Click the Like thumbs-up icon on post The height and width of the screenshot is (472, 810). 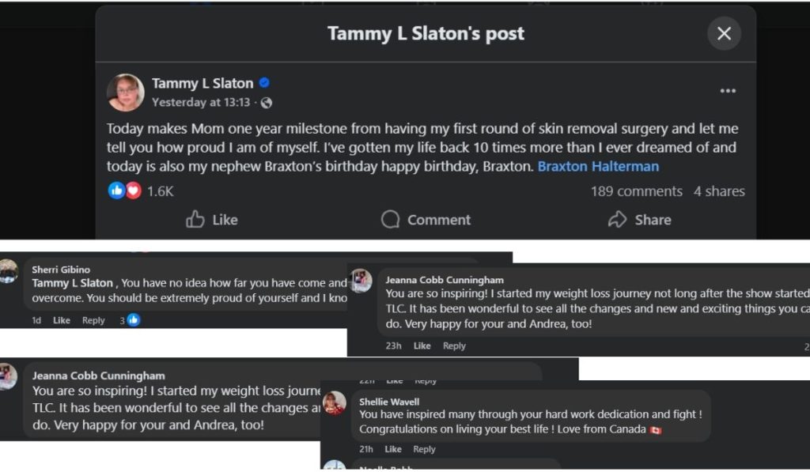click(x=195, y=220)
